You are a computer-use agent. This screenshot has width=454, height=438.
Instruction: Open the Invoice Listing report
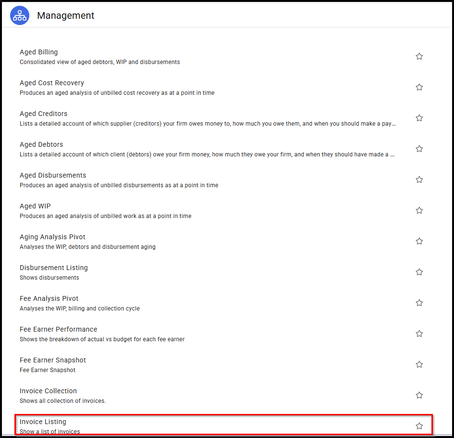(43, 422)
